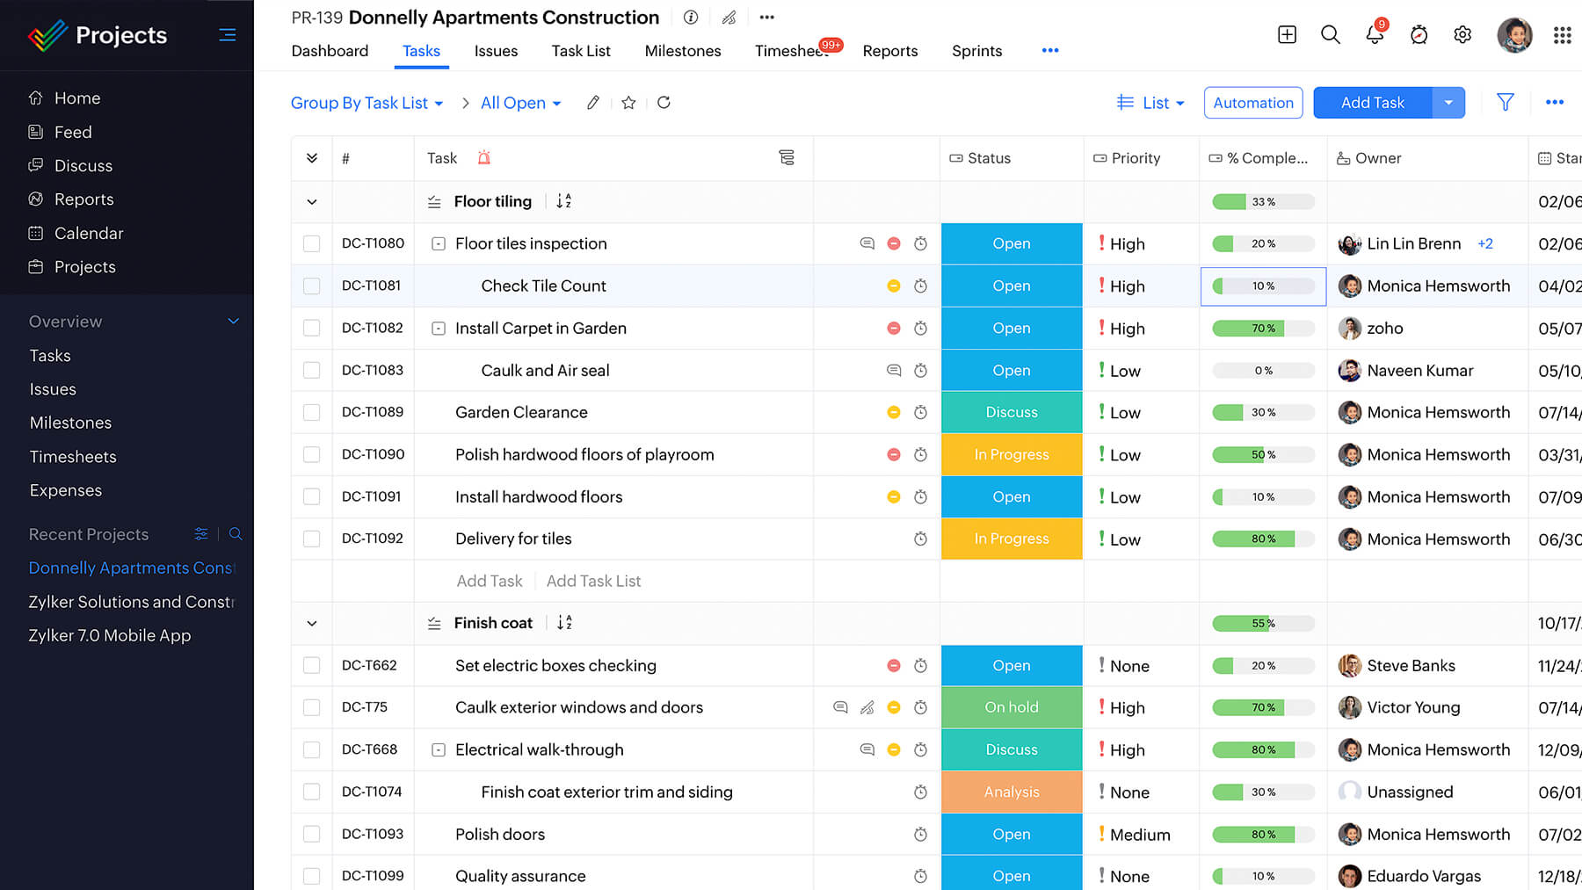Click the Automation button
The width and height of the screenshot is (1582, 890).
click(x=1253, y=103)
